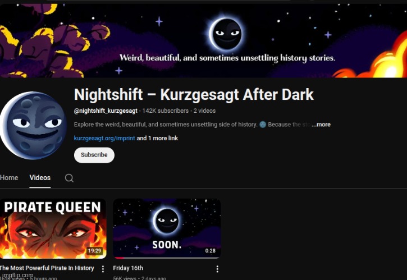The height and width of the screenshot is (280, 407).
Task: Open the PIRATE QUEEN video thumbnail
Action: 53,228
